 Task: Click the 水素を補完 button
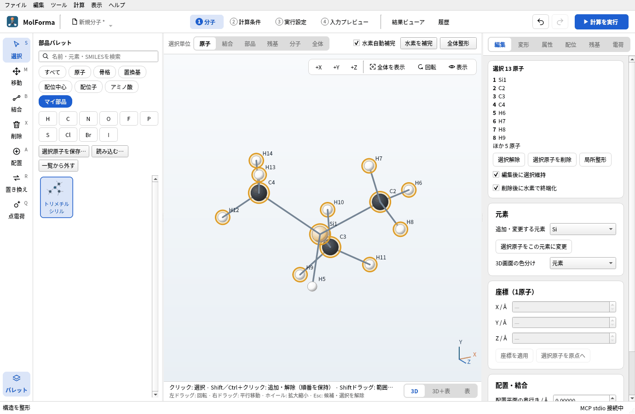(419, 43)
